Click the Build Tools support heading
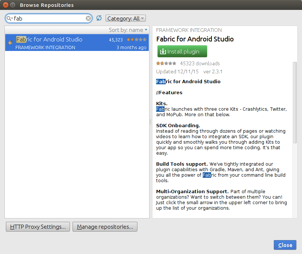This screenshot has width=302, height=254. pyautogui.click(x=182, y=164)
